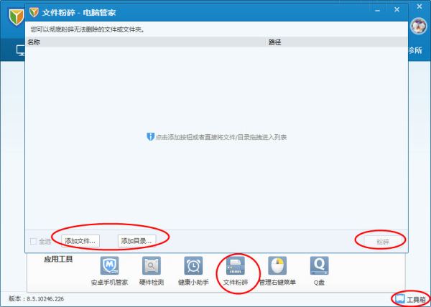431x307 pixels.
Task: Select the 文件粉碎 file shredder icon
Action: point(236,265)
